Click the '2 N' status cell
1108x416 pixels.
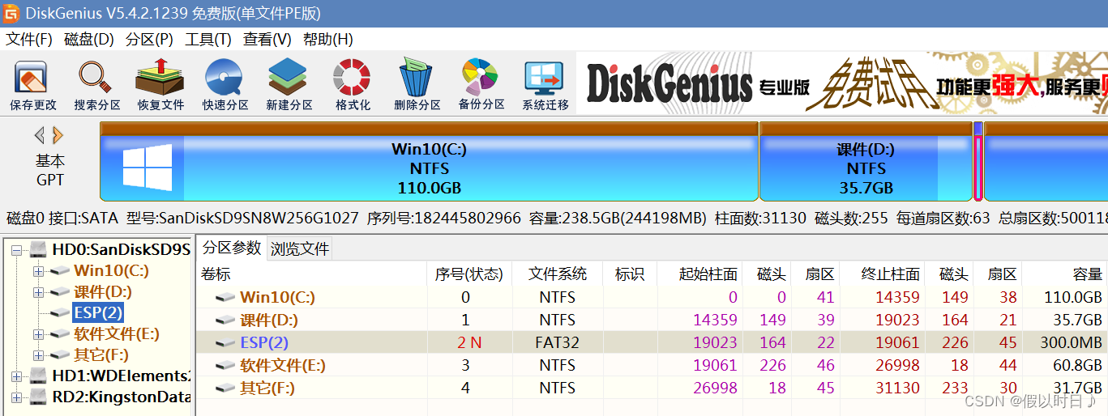[x=469, y=343]
